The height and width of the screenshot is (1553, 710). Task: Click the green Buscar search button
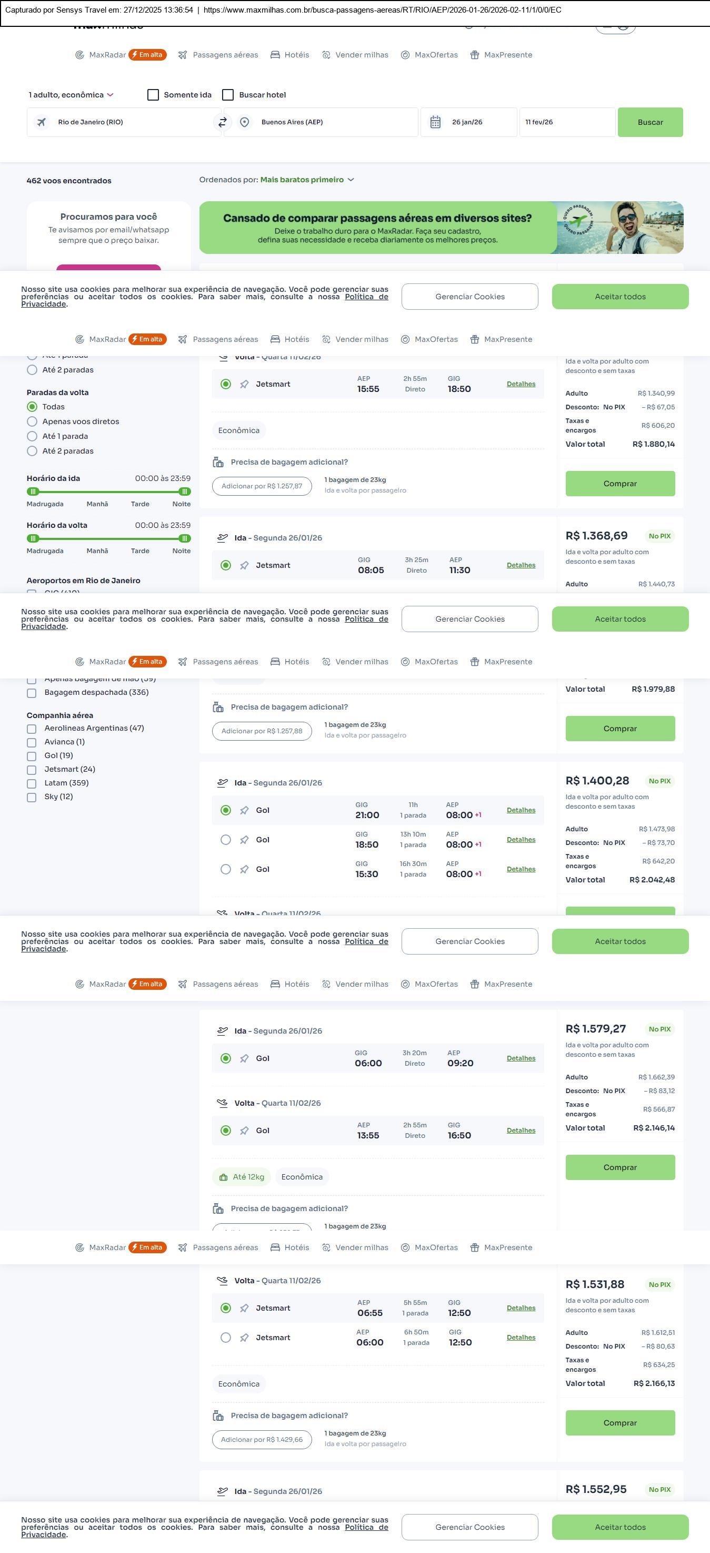click(x=650, y=122)
